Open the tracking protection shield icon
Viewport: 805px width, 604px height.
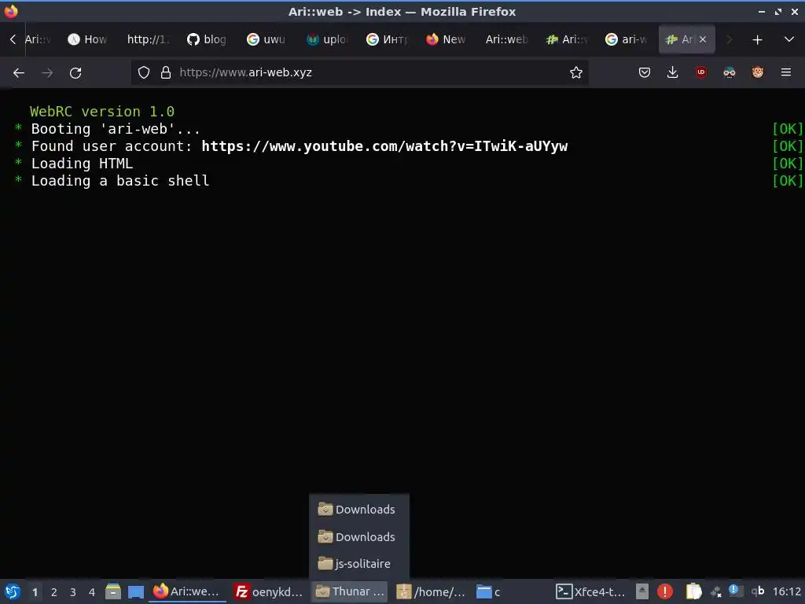click(144, 72)
